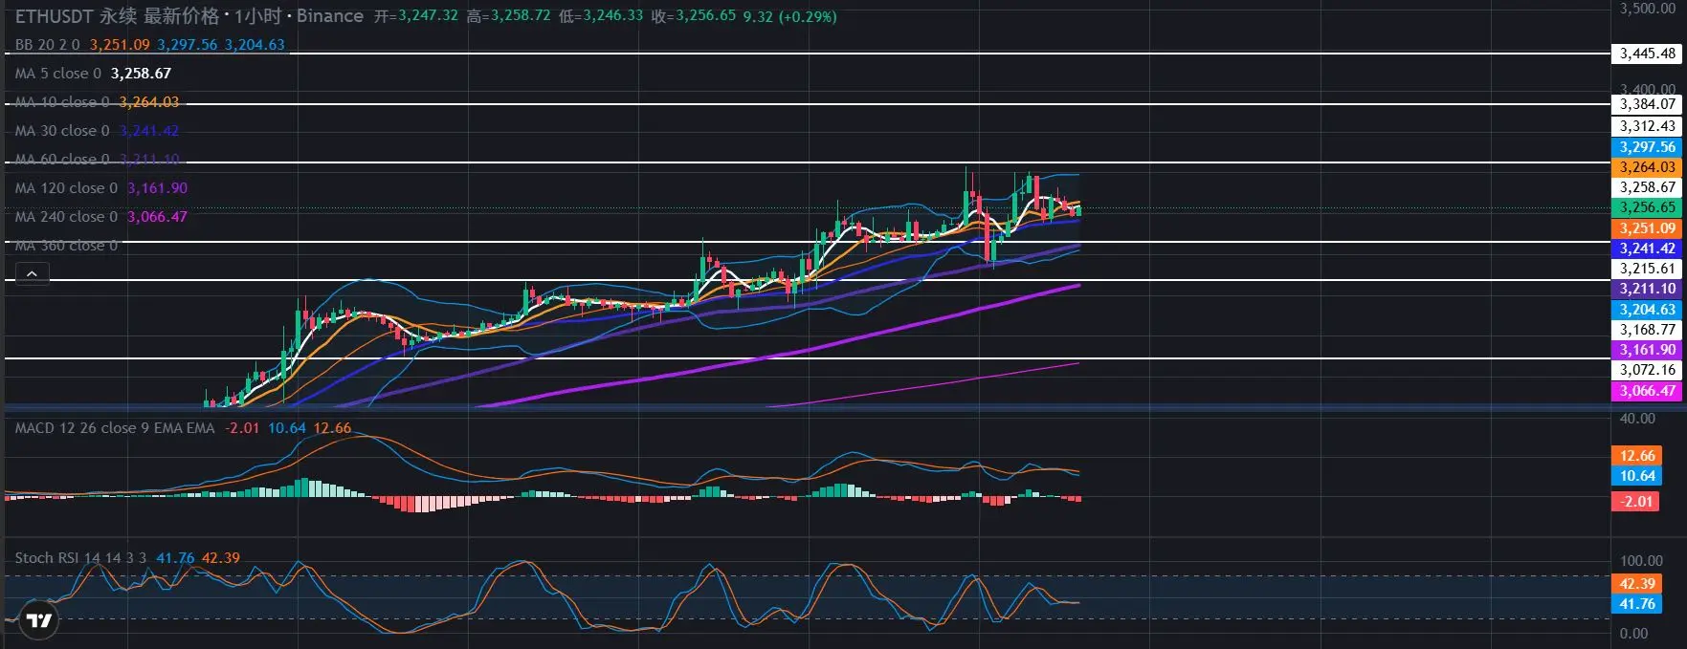The image size is (1687, 649).
Task: Click the MACD value 10.64 in legend
Action: (287, 428)
